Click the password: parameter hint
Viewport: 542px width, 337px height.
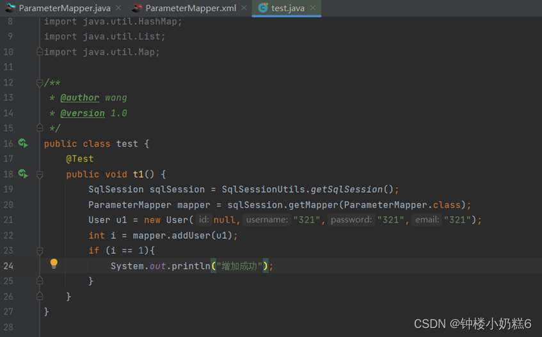click(351, 220)
